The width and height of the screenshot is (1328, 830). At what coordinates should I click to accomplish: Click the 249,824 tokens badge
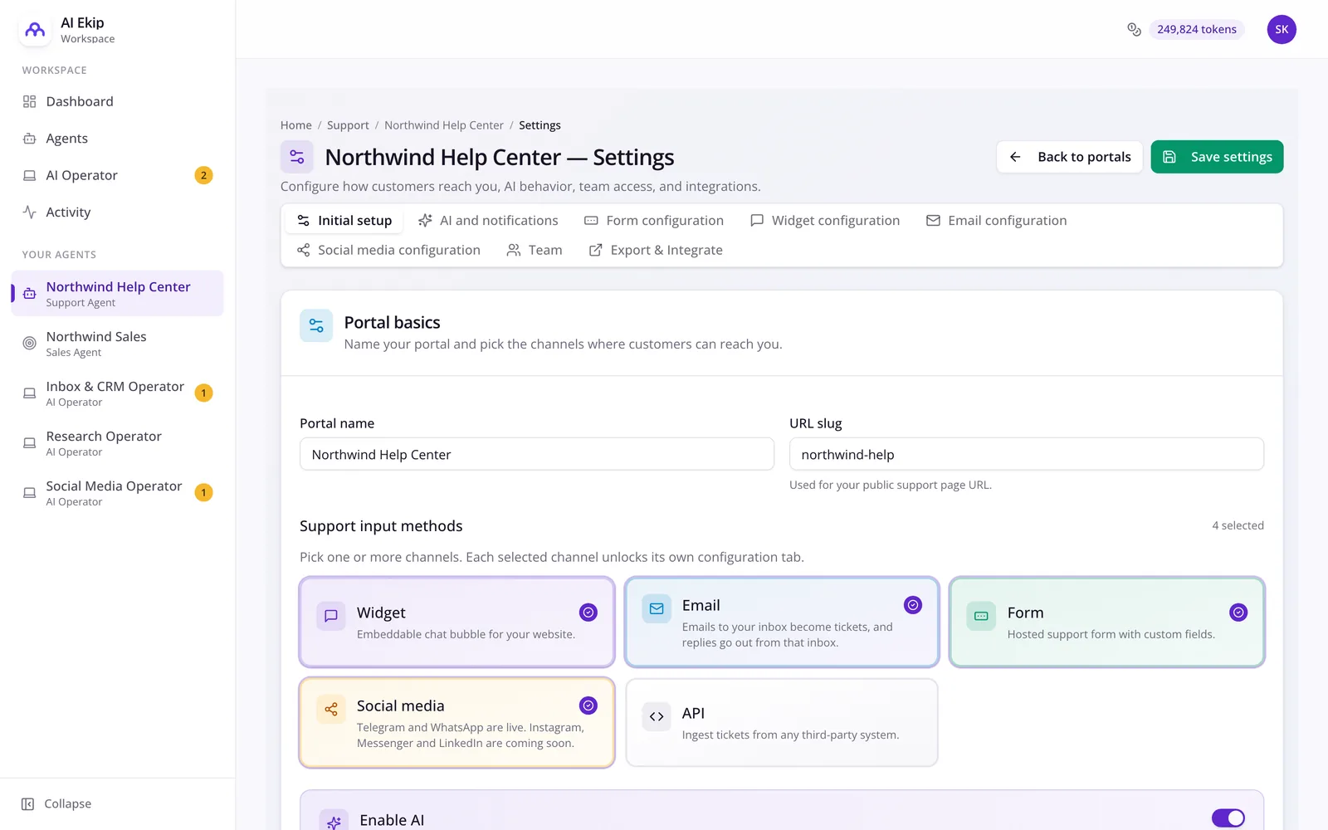coord(1197,30)
